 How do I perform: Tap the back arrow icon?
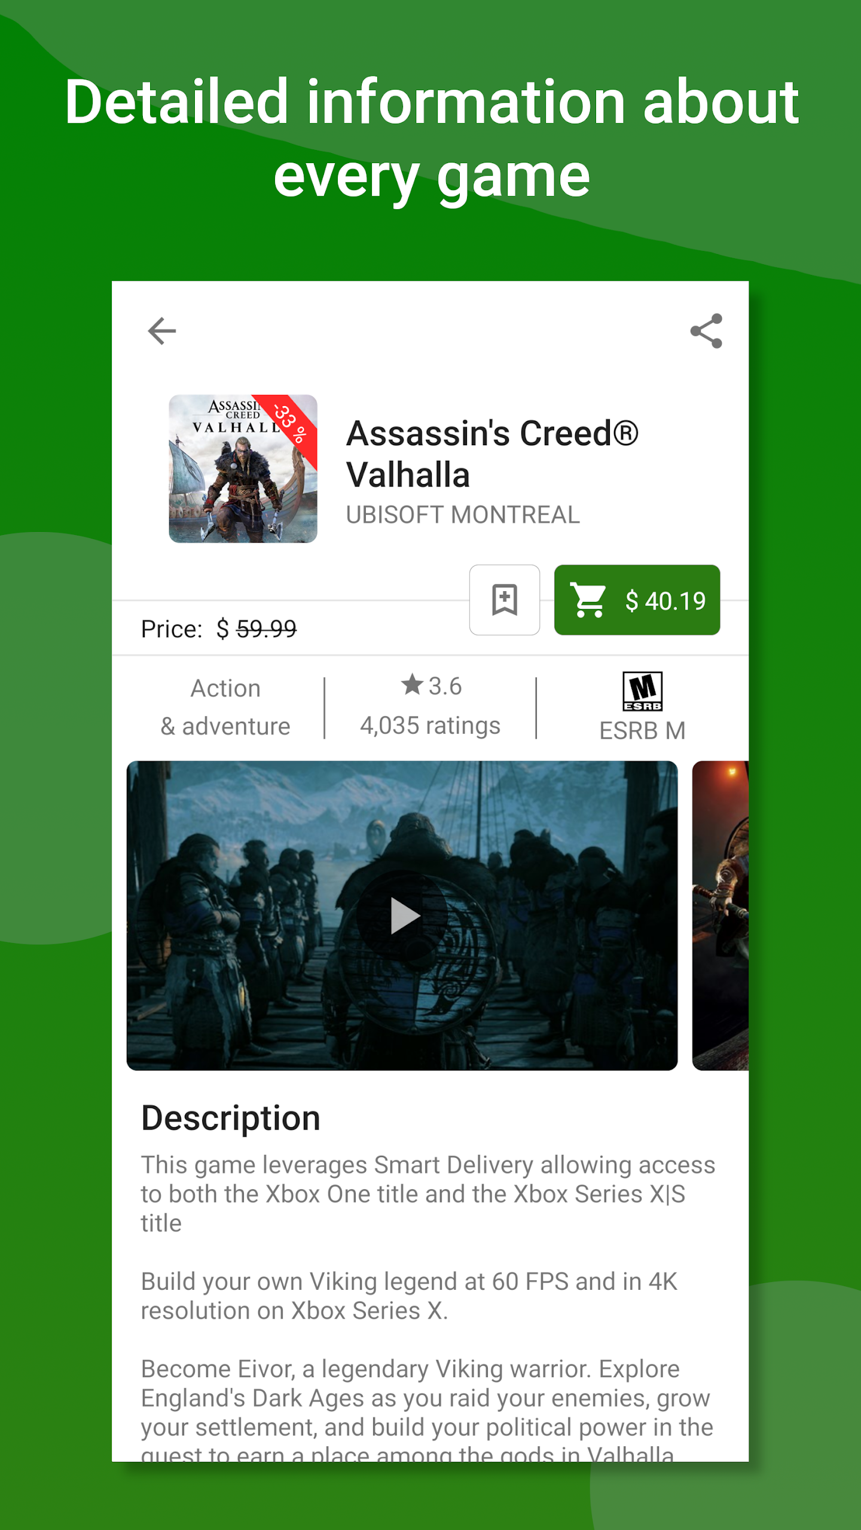(162, 331)
